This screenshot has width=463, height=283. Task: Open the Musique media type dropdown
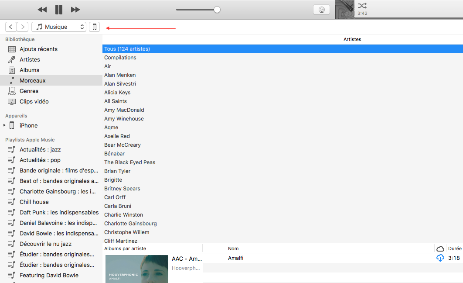[x=59, y=27]
